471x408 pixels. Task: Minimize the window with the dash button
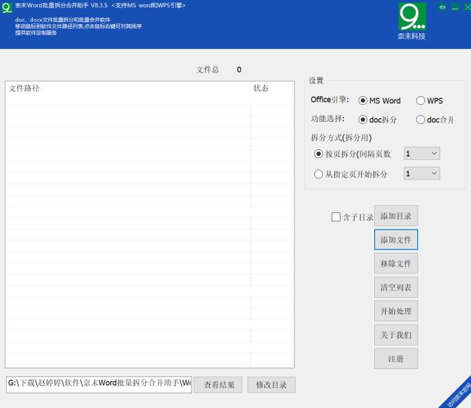[x=455, y=7]
